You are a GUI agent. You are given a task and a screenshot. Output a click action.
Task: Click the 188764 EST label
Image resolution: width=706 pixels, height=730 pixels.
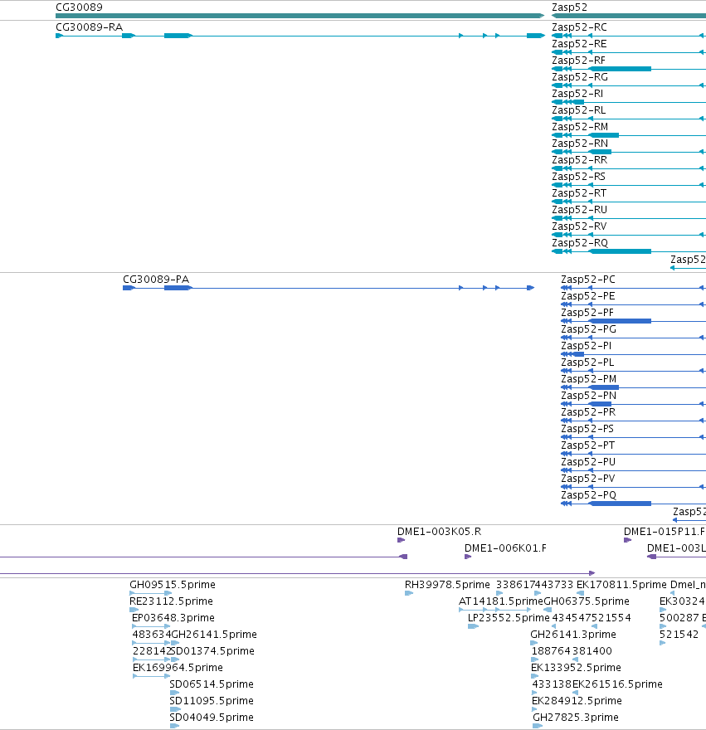pyautogui.click(x=552, y=651)
